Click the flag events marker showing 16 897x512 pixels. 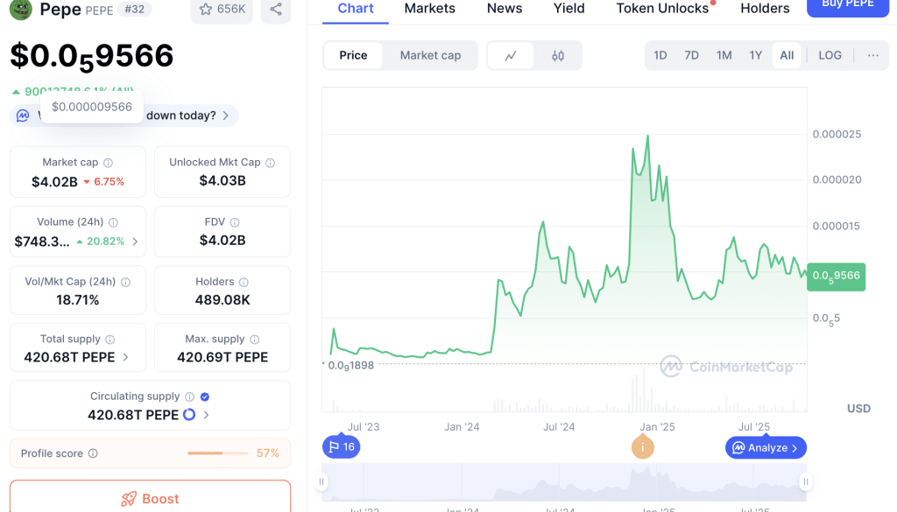pyautogui.click(x=341, y=447)
